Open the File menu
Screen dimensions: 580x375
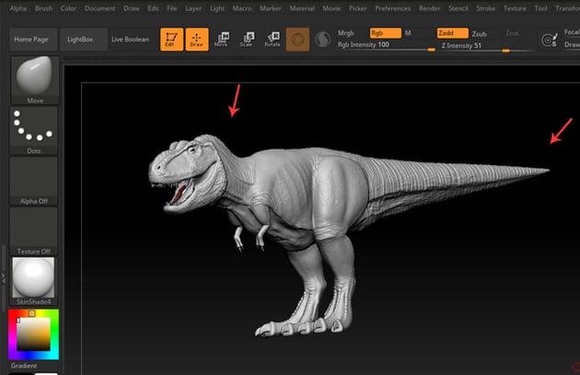point(172,8)
